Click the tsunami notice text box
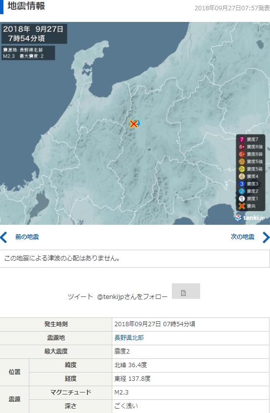 [135, 258]
